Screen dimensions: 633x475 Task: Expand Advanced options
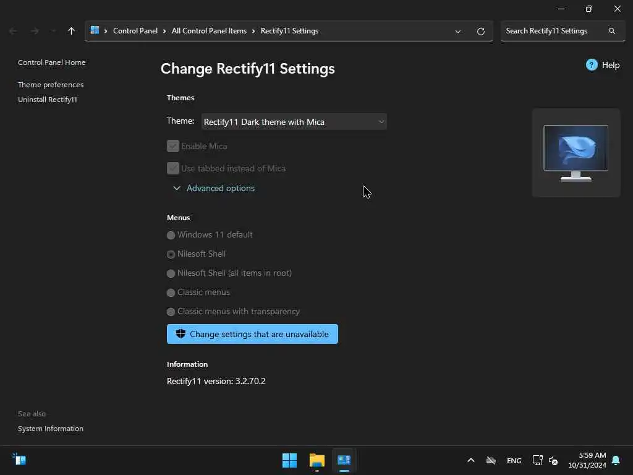click(x=214, y=188)
